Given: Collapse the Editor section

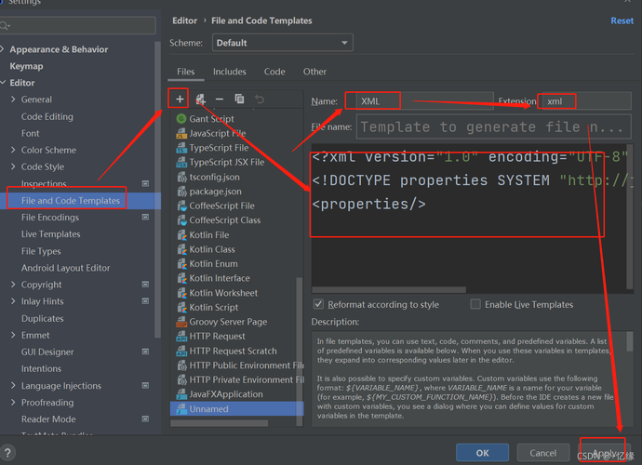Looking at the screenshot, I should click(3, 83).
